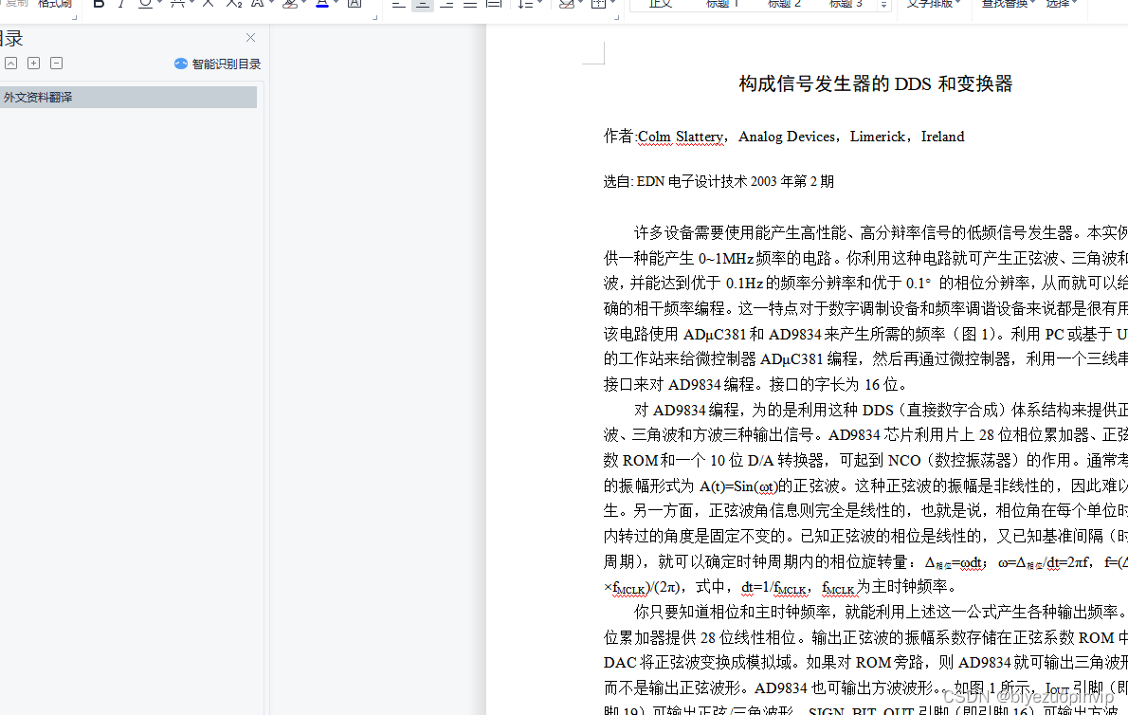Apply right alignment to text
The image size is (1128, 715).
tap(446, 5)
